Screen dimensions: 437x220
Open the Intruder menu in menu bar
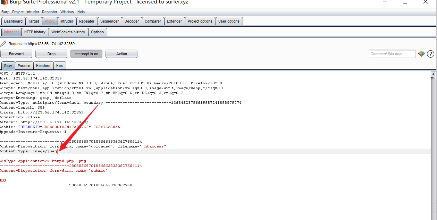point(33,12)
